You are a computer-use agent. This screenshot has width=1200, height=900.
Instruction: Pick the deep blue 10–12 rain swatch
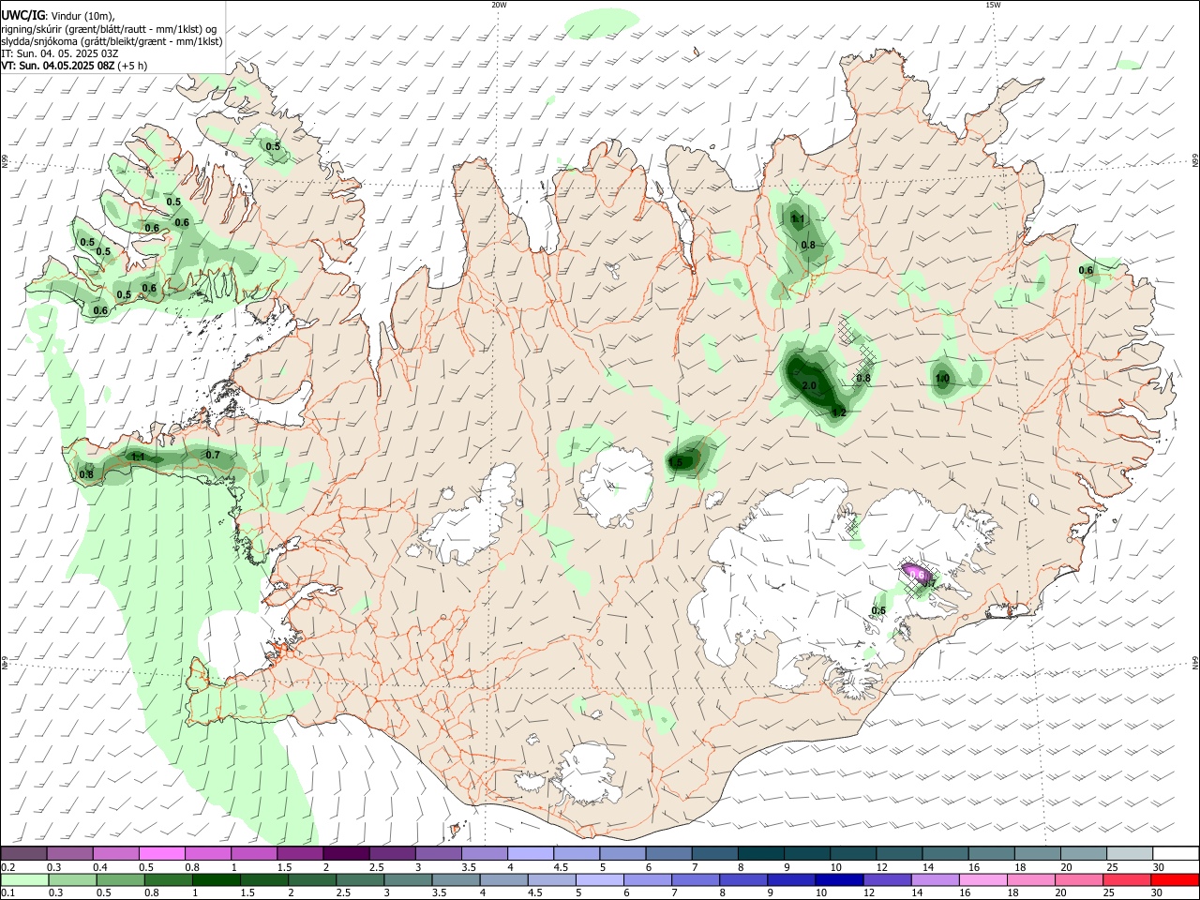point(841,879)
